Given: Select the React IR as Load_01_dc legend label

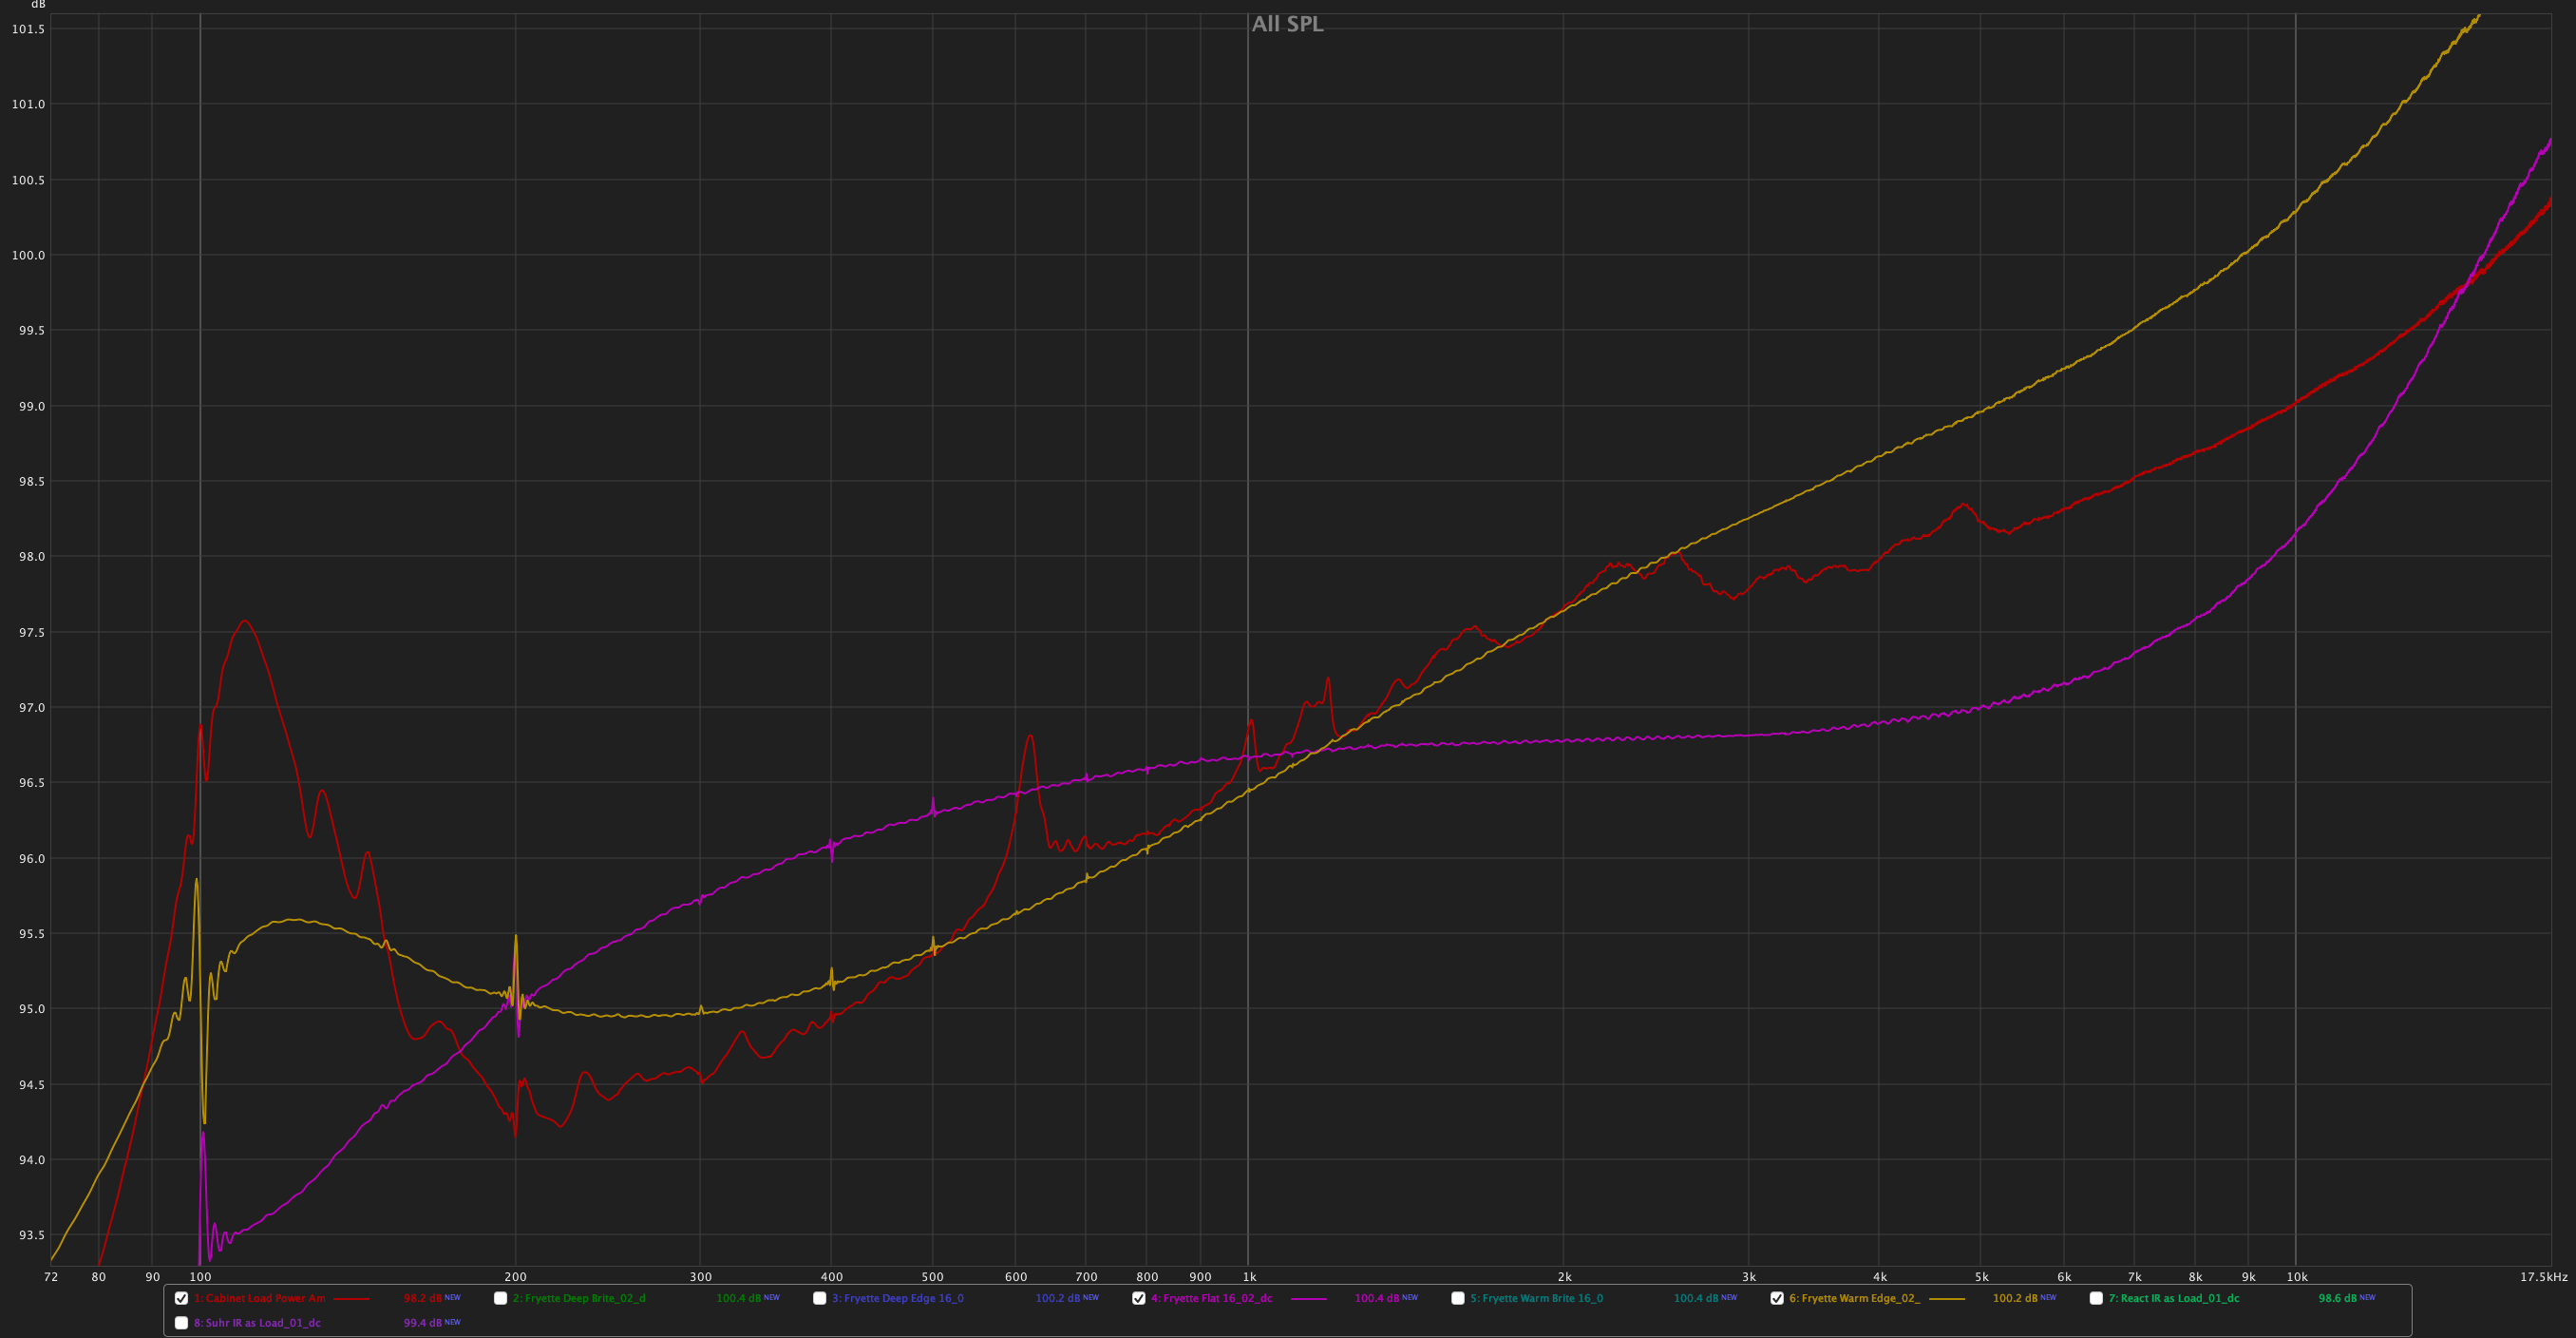Looking at the screenshot, I should [2174, 1299].
